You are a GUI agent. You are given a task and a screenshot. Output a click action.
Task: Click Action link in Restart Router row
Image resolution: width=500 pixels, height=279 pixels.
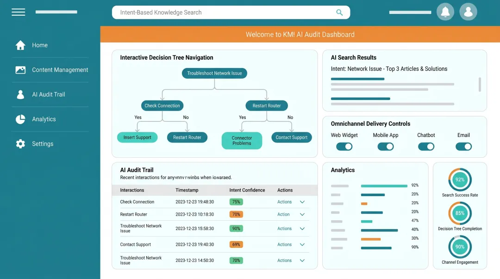point(283,215)
